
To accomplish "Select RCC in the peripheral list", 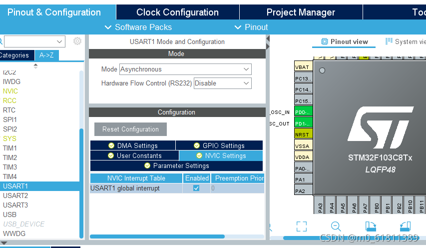I will [x=9, y=100].
